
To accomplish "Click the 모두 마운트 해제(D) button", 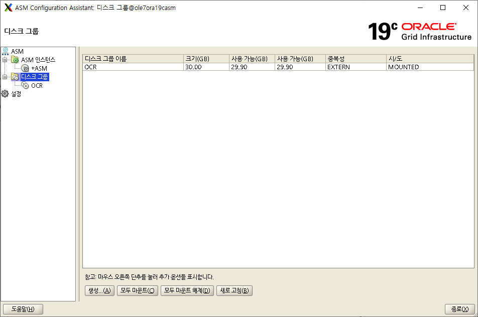I will 187,290.
